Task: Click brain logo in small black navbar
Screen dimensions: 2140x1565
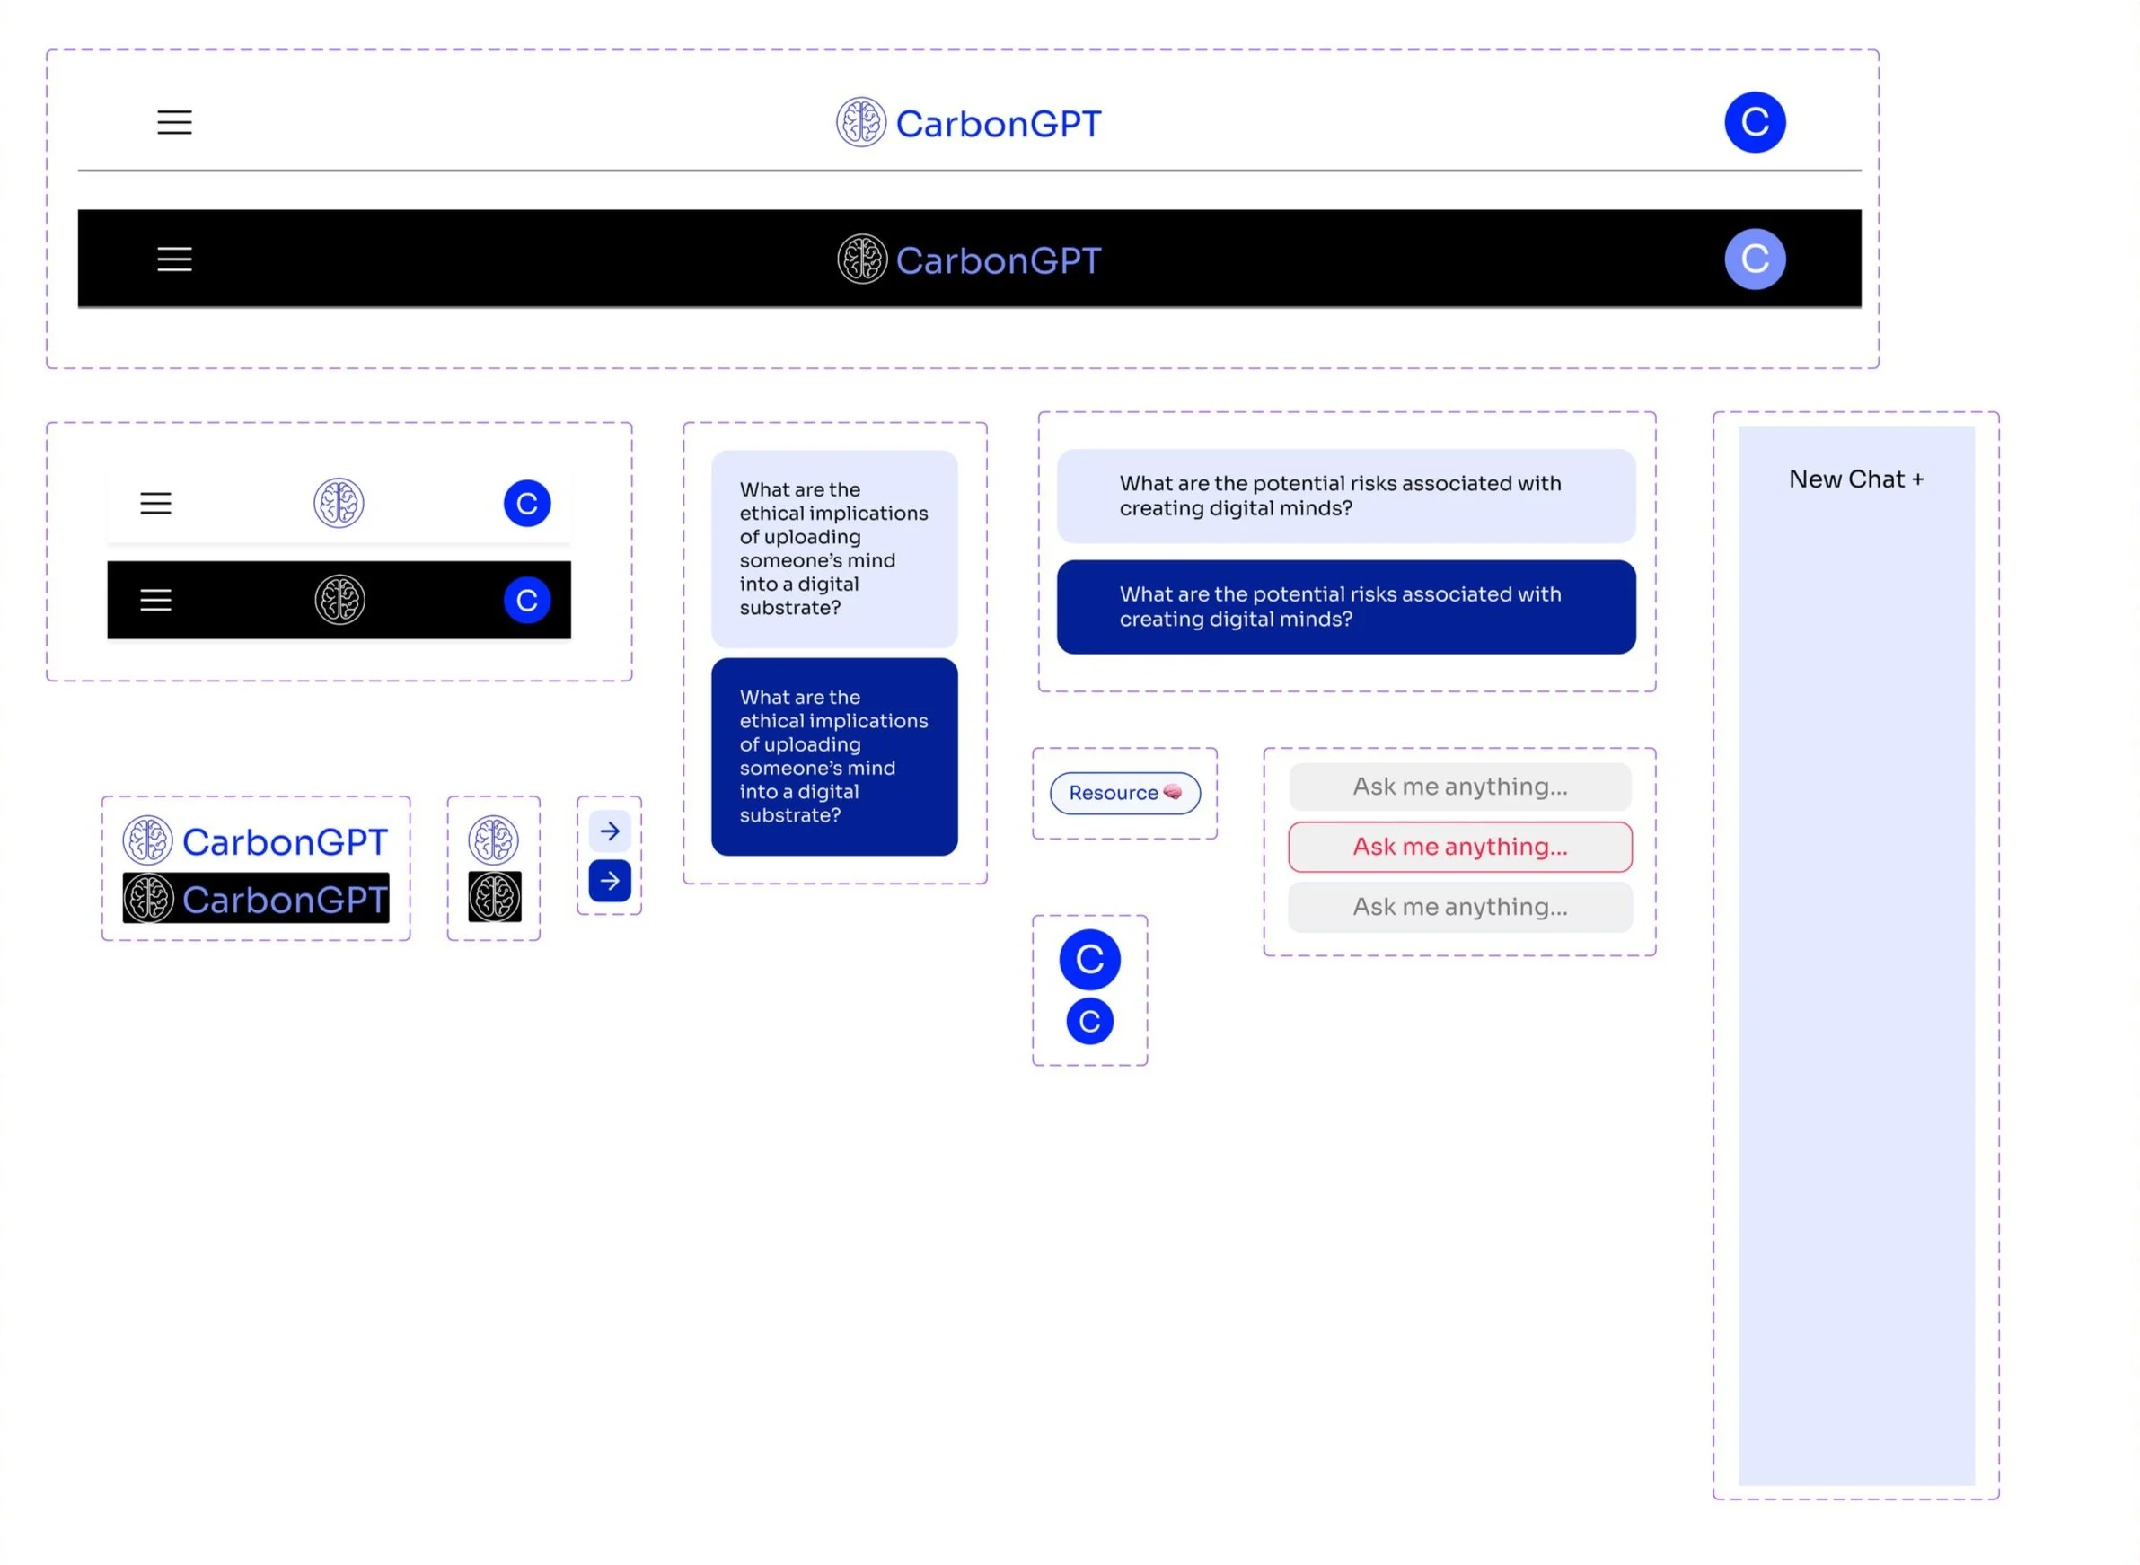Action: point(339,600)
